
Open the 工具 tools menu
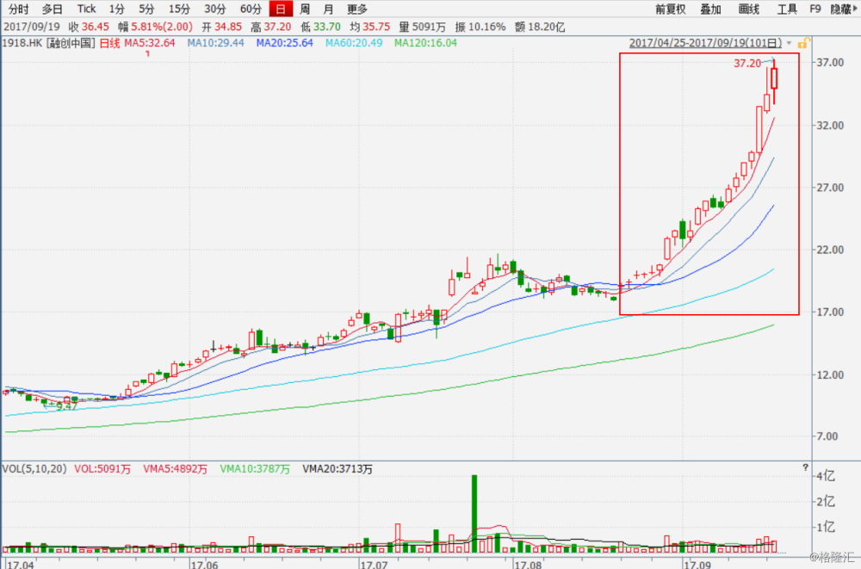click(786, 9)
